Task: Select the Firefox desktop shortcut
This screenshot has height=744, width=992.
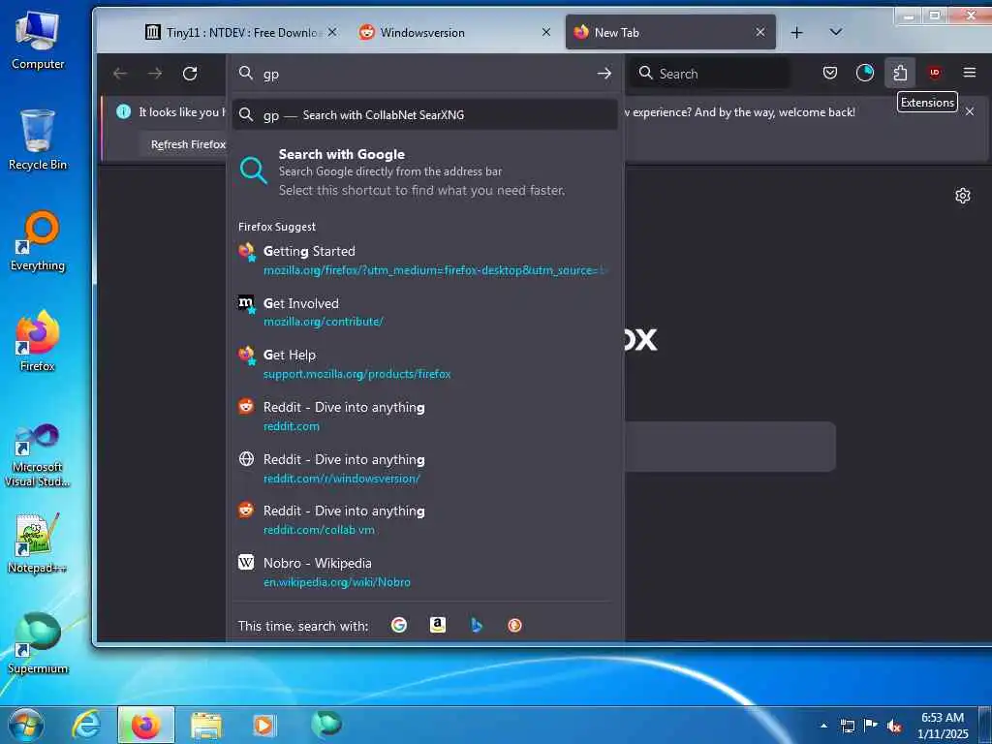Action: coord(38,341)
